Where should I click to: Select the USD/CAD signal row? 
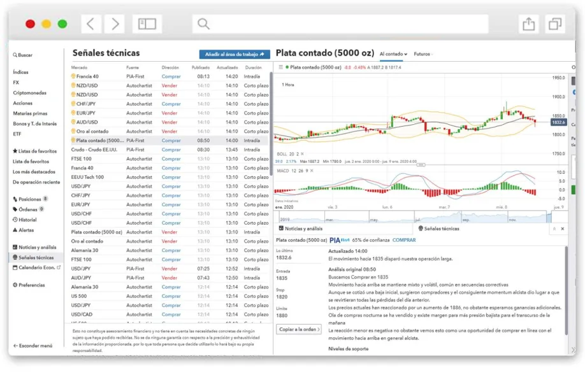point(169,314)
